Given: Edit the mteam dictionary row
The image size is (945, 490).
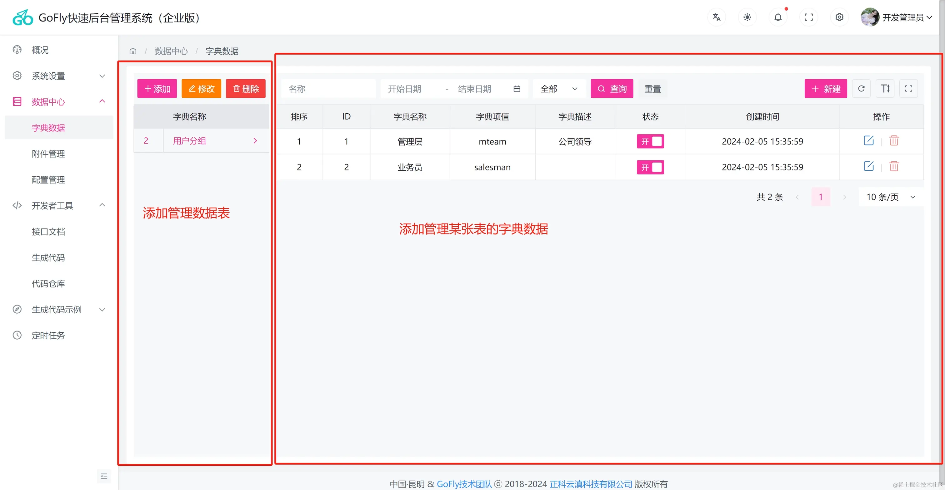Looking at the screenshot, I should coord(868,141).
